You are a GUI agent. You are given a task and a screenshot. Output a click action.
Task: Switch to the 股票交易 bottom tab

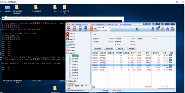coord(70,86)
